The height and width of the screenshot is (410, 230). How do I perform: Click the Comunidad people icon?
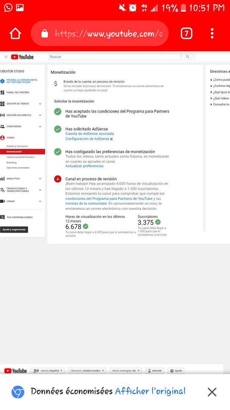point(2,126)
